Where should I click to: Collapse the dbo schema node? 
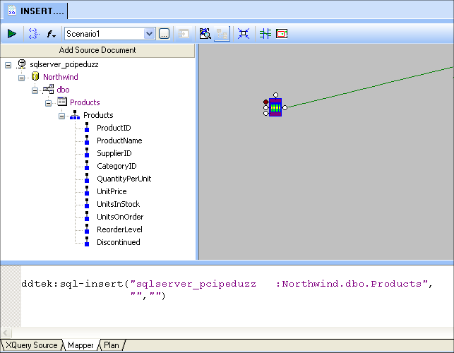35,90
